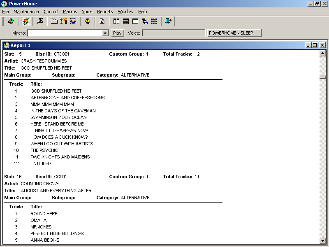329x247 pixels.
Task: Open the Control menu
Action: (51, 12)
